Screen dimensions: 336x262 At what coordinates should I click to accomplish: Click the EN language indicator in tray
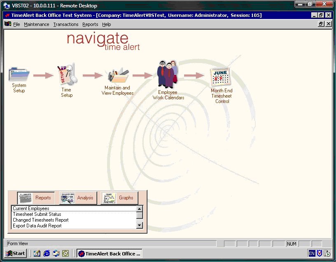coord(312,253)
